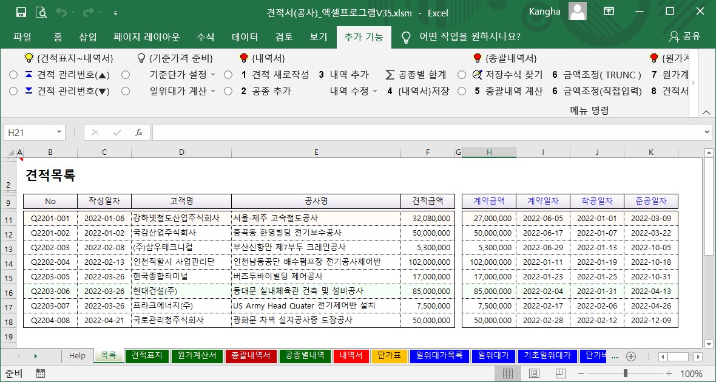Click the 공유 share icon
Viewport: 716px width, 382px height.
coord(674,37)
